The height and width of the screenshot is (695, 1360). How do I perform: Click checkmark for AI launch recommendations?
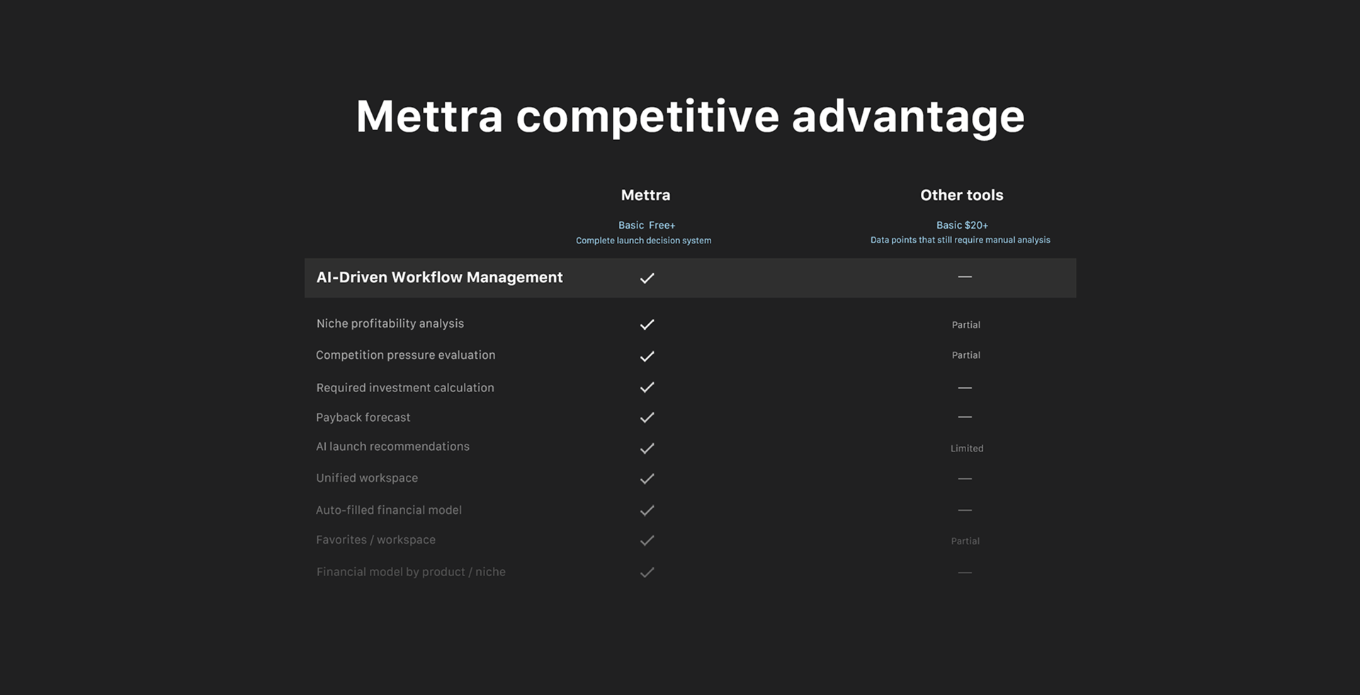click(x=647, y=449)
